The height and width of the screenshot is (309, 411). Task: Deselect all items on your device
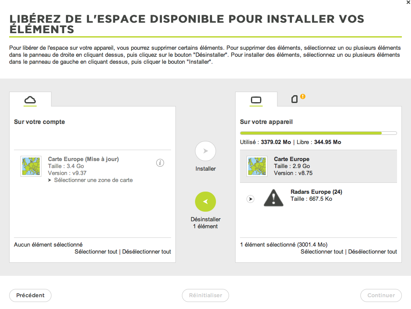pos(373,251)
